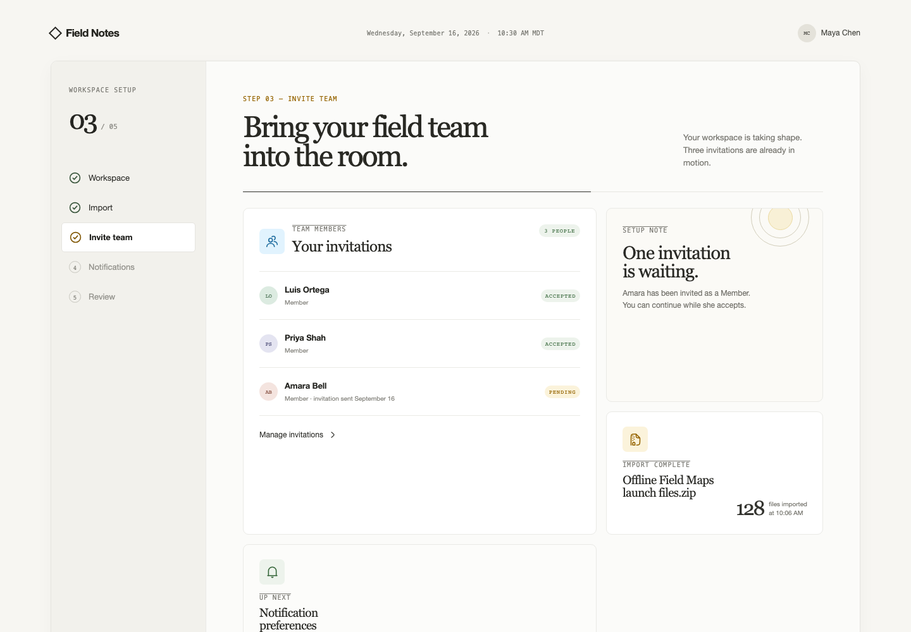Screen dimensions: 911x632
Task: Click the notification bell icon
Action: pyautogui.click(x=272, y=572)
